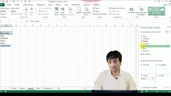Open the PAGE LAYOUT ribbon tab
The image size is (171, 96).
(x=28, y=5)
